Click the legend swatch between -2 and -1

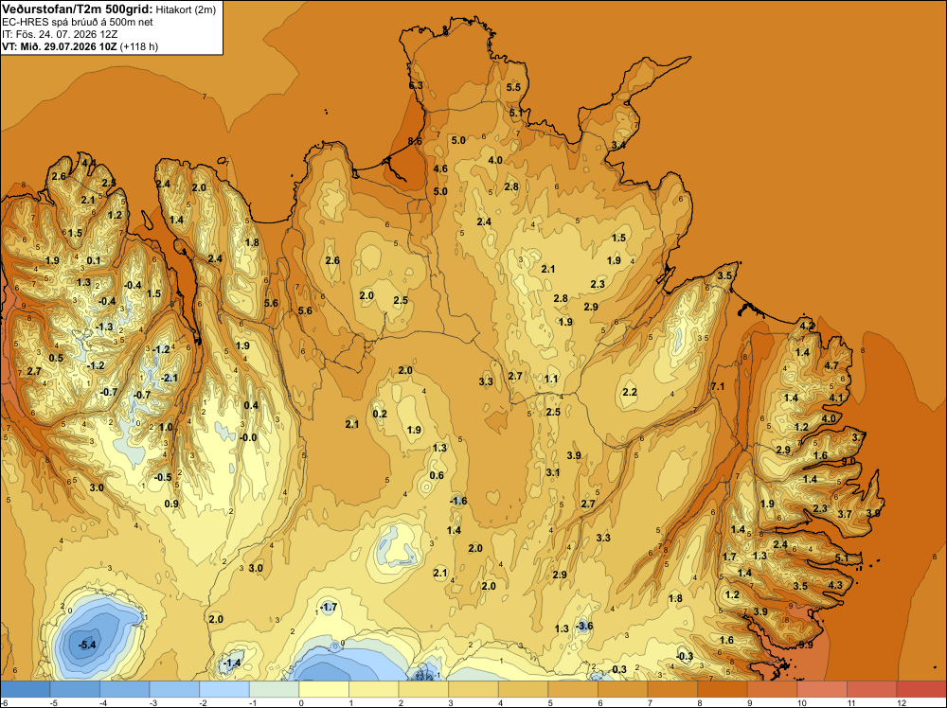[224, 689]
